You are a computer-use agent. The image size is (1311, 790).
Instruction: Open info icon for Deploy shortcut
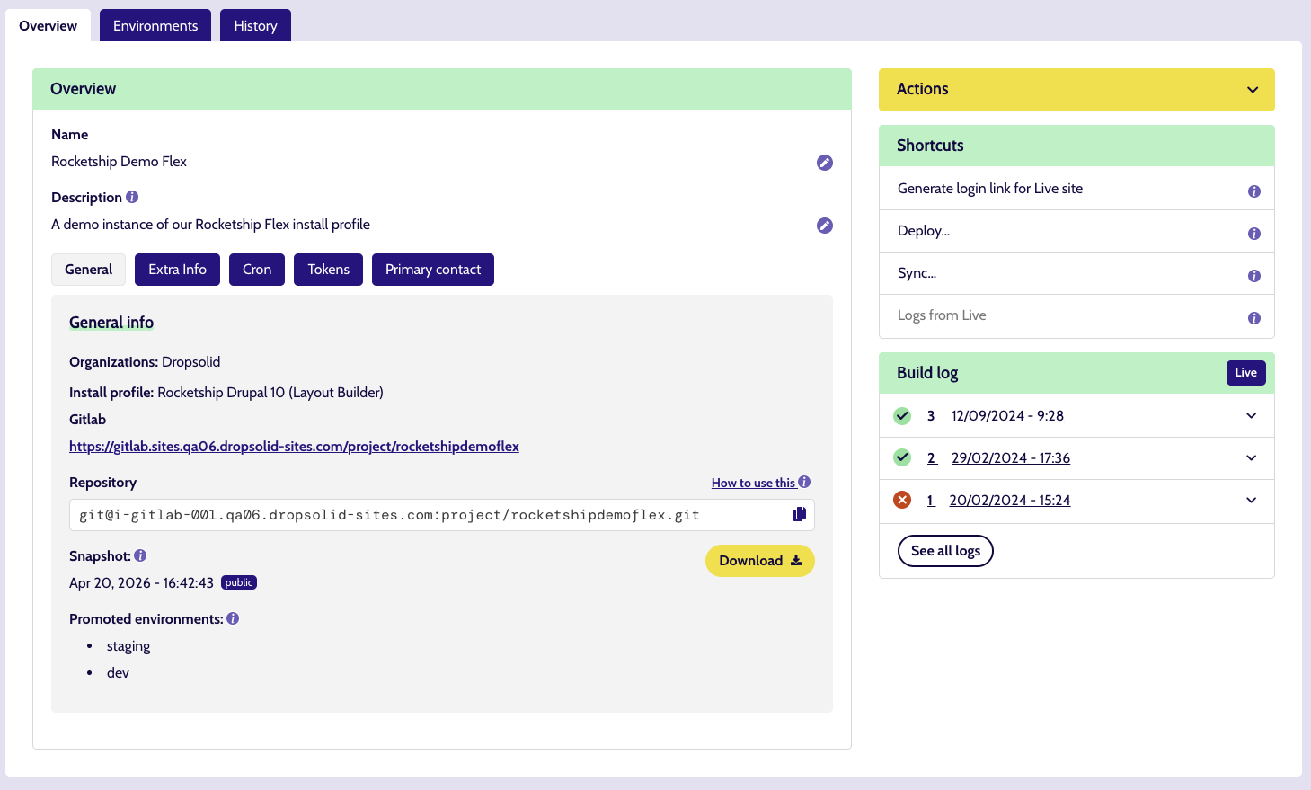1254,234
